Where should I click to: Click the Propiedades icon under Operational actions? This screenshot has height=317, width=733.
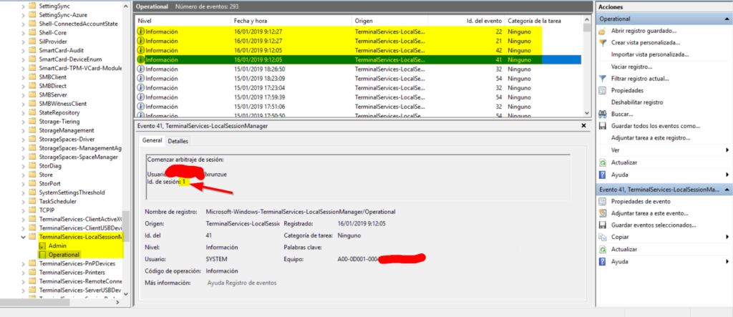603,90
